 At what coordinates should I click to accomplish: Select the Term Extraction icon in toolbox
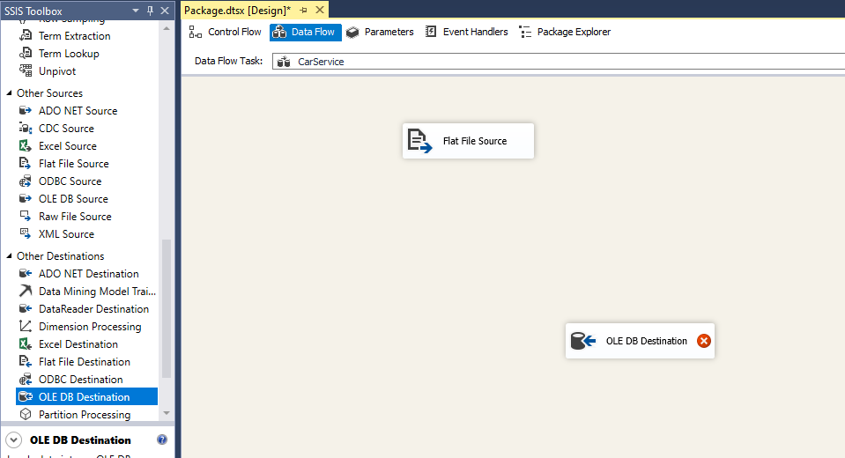pyautogui.click(x=26, y=35)
